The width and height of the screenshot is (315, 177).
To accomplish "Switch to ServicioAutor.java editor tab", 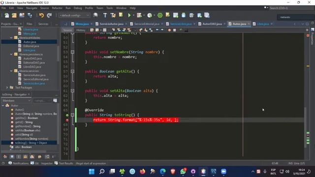I will coord(112,24).
